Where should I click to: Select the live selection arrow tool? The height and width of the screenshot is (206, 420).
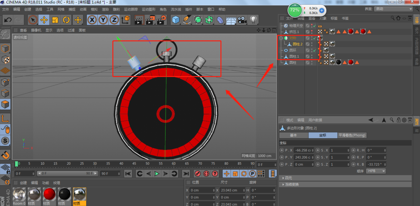pos(33,20)
